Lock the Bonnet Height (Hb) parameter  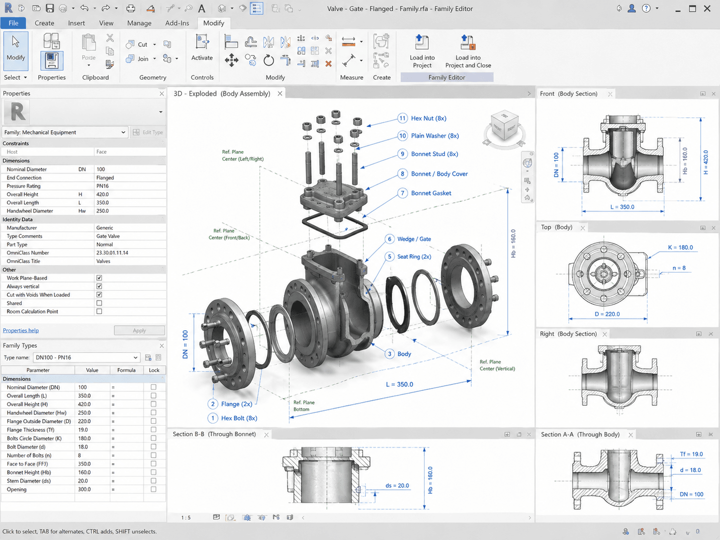(153, 472)
